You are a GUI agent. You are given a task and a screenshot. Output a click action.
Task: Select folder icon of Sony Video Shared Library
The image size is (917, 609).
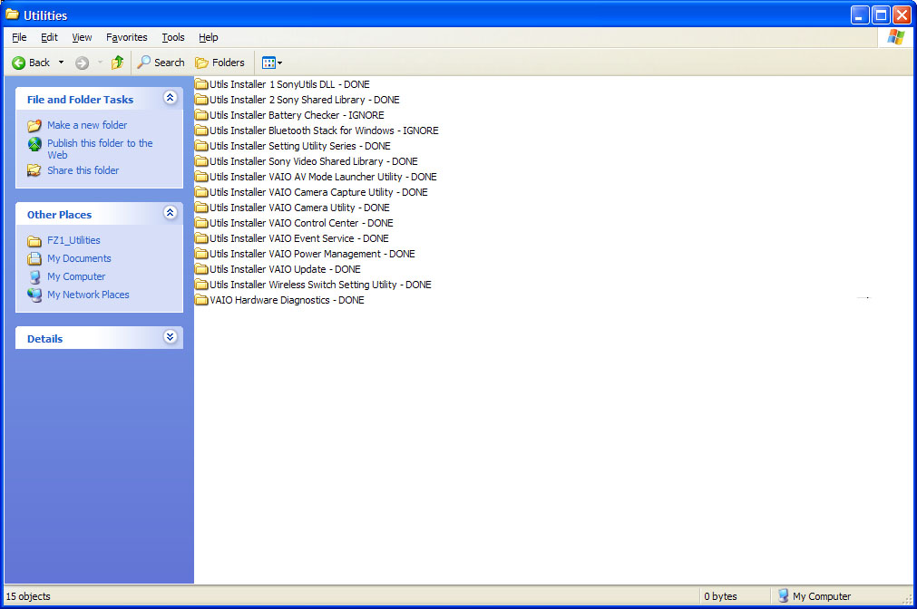[201, 161]
